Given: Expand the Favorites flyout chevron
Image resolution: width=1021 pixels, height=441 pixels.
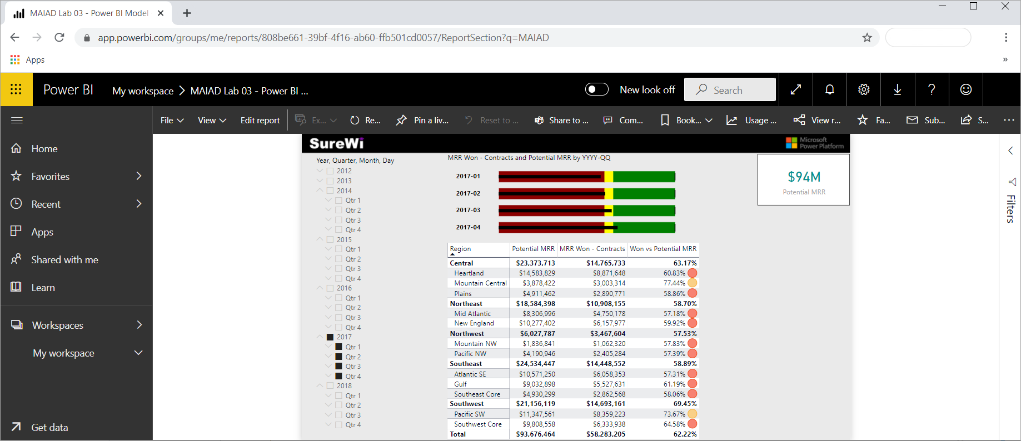Looking at the screenshot, I should (139, 176).
